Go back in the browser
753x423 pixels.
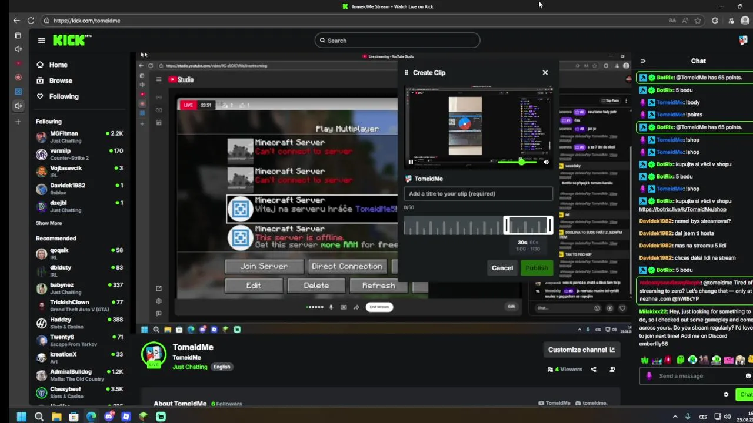16,21
